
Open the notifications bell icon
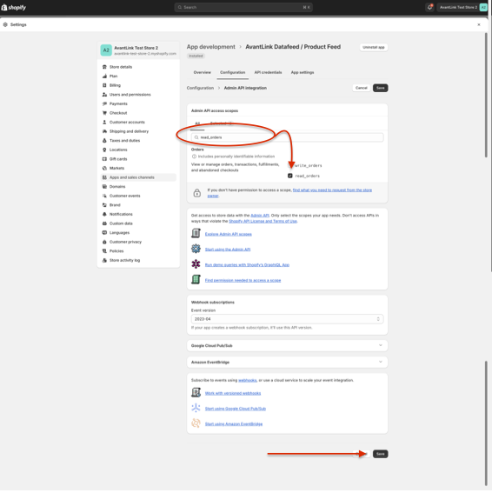tap(429, 7)
